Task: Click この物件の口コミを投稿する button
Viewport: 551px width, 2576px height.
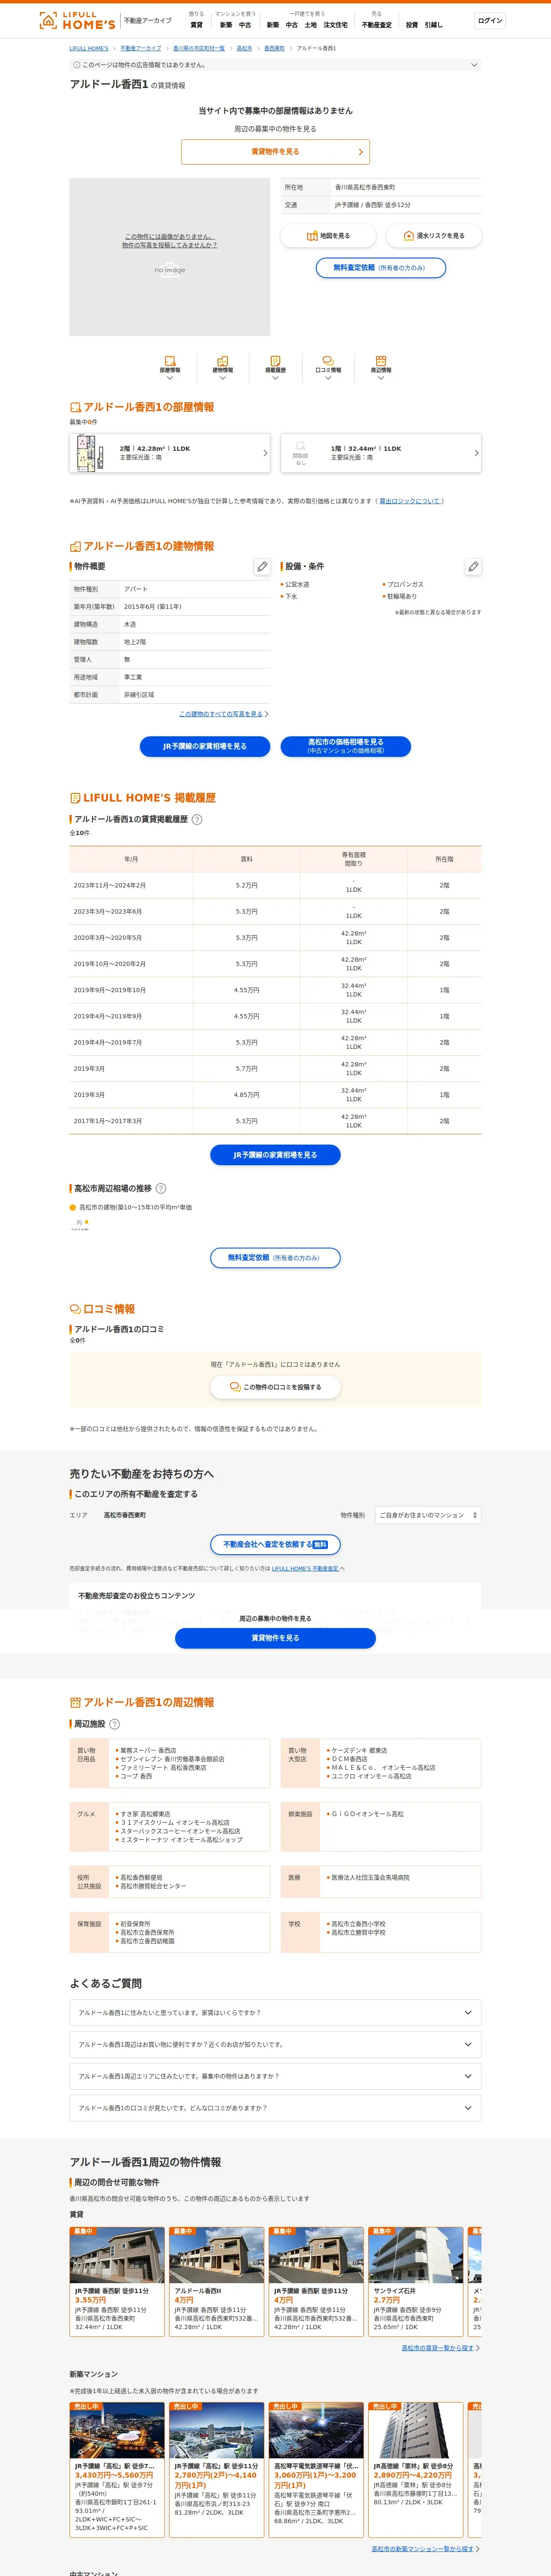Action: click(x=275, y=1387)
